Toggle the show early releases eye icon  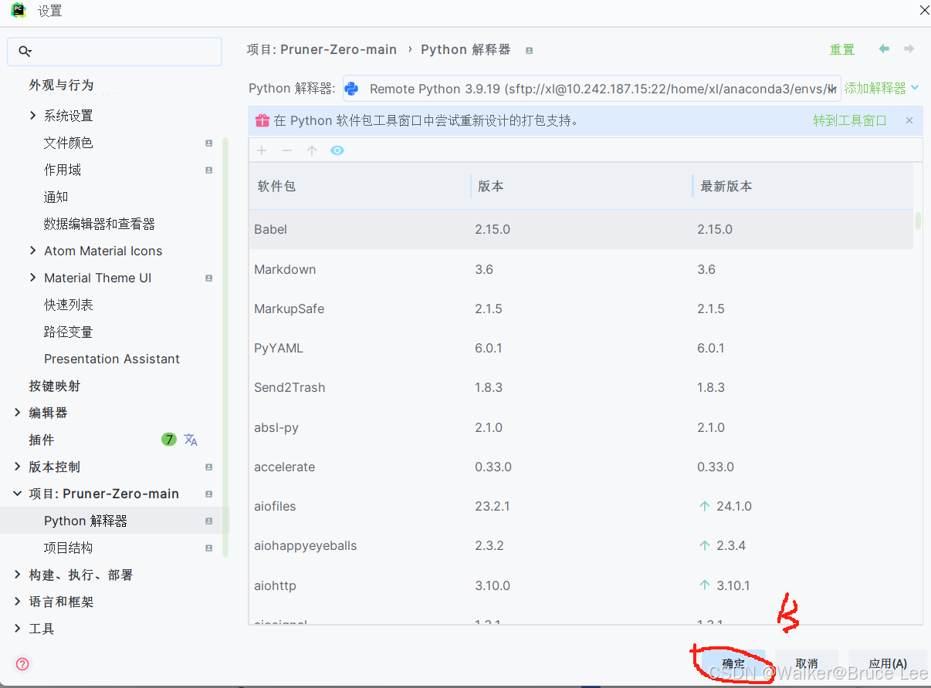tap(337, 150)
